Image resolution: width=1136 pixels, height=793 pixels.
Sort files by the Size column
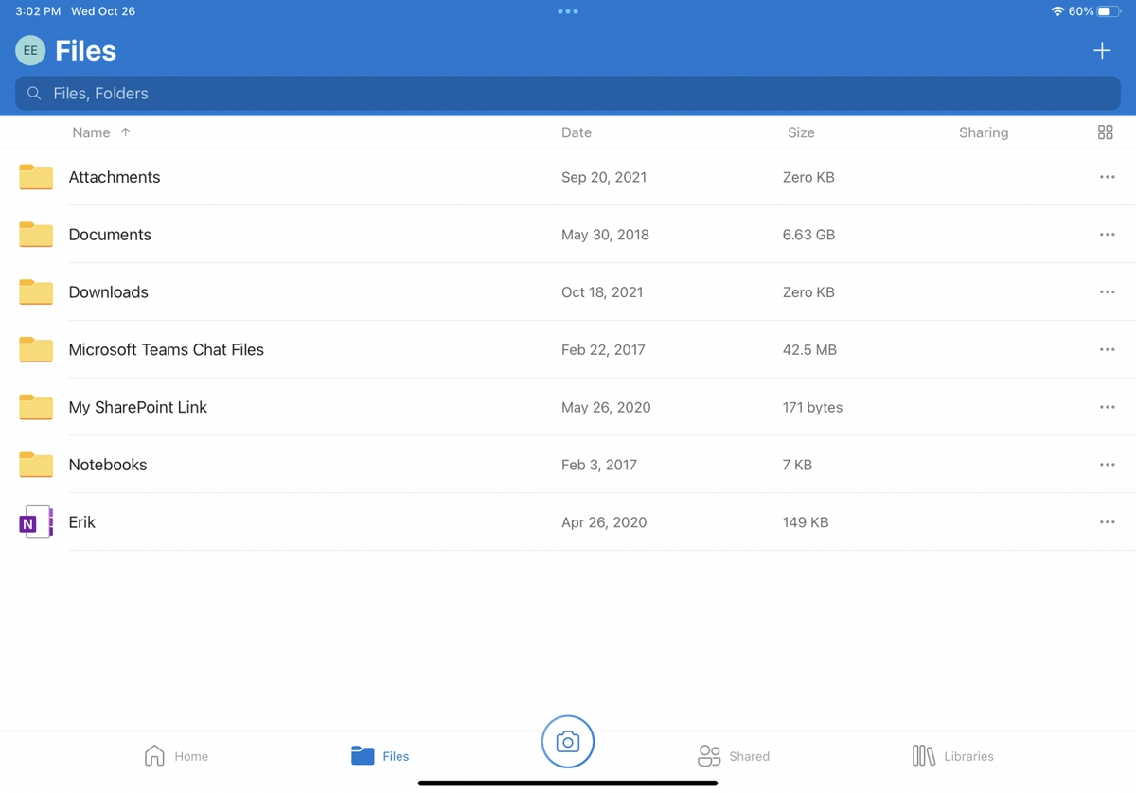click(x=801, y=132)
